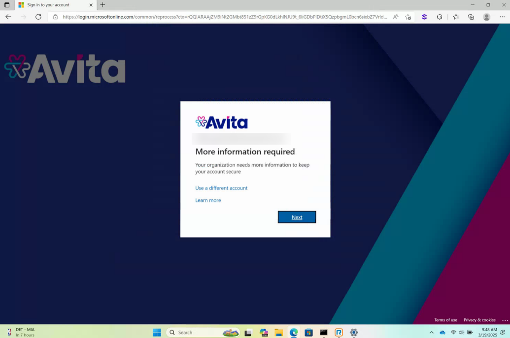Screen dimensions: 510x338
Task: Open OneDrive cloud tray icon
Action: (x=442, y=332)
